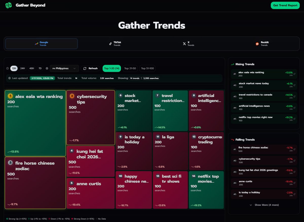Screen dimensions: 304x222
Task: Open the best sci fi tv shows tile
Action: [170, 190]
